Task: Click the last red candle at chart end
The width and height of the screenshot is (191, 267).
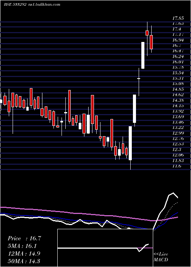Action: [x=151, y=42]
